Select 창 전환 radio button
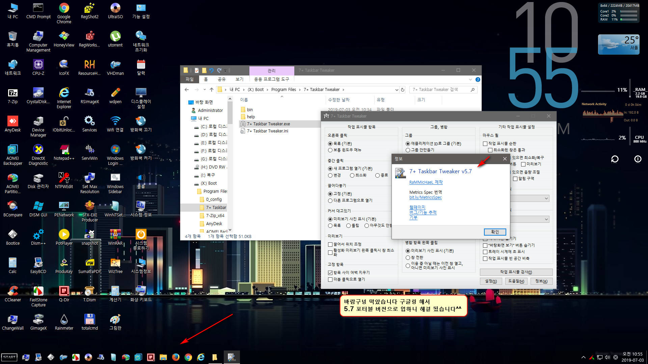 point(414,257)
